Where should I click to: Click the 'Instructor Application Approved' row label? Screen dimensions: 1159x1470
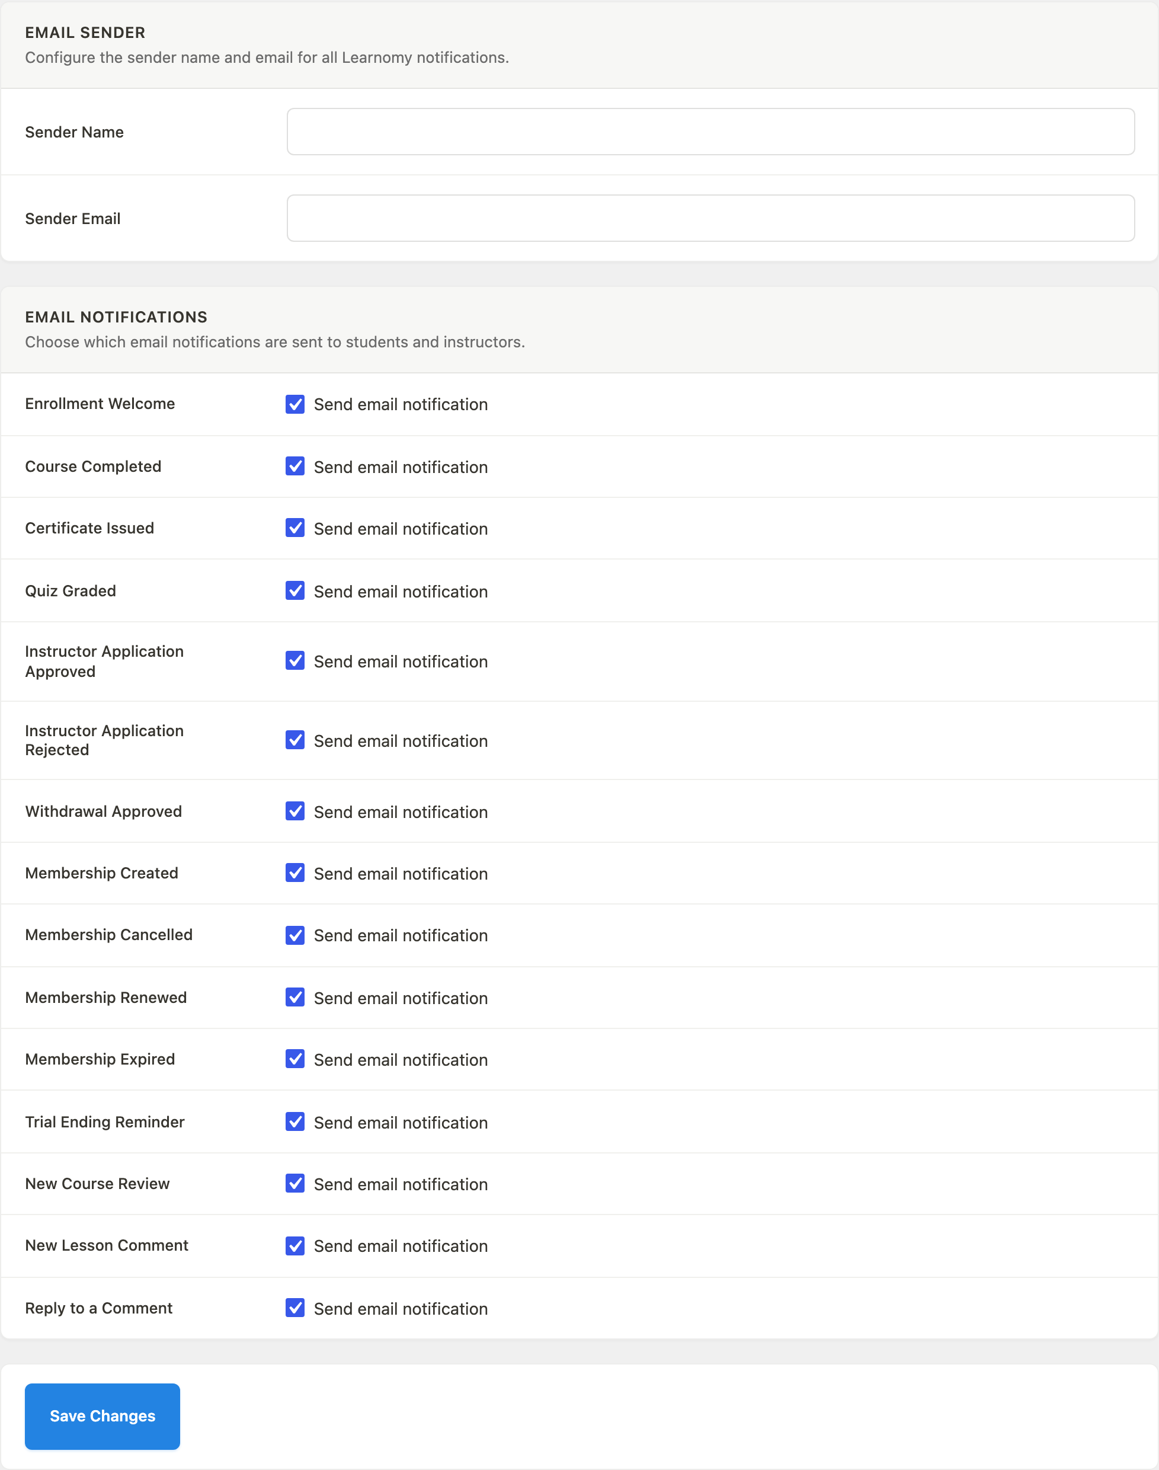(104, 661)
